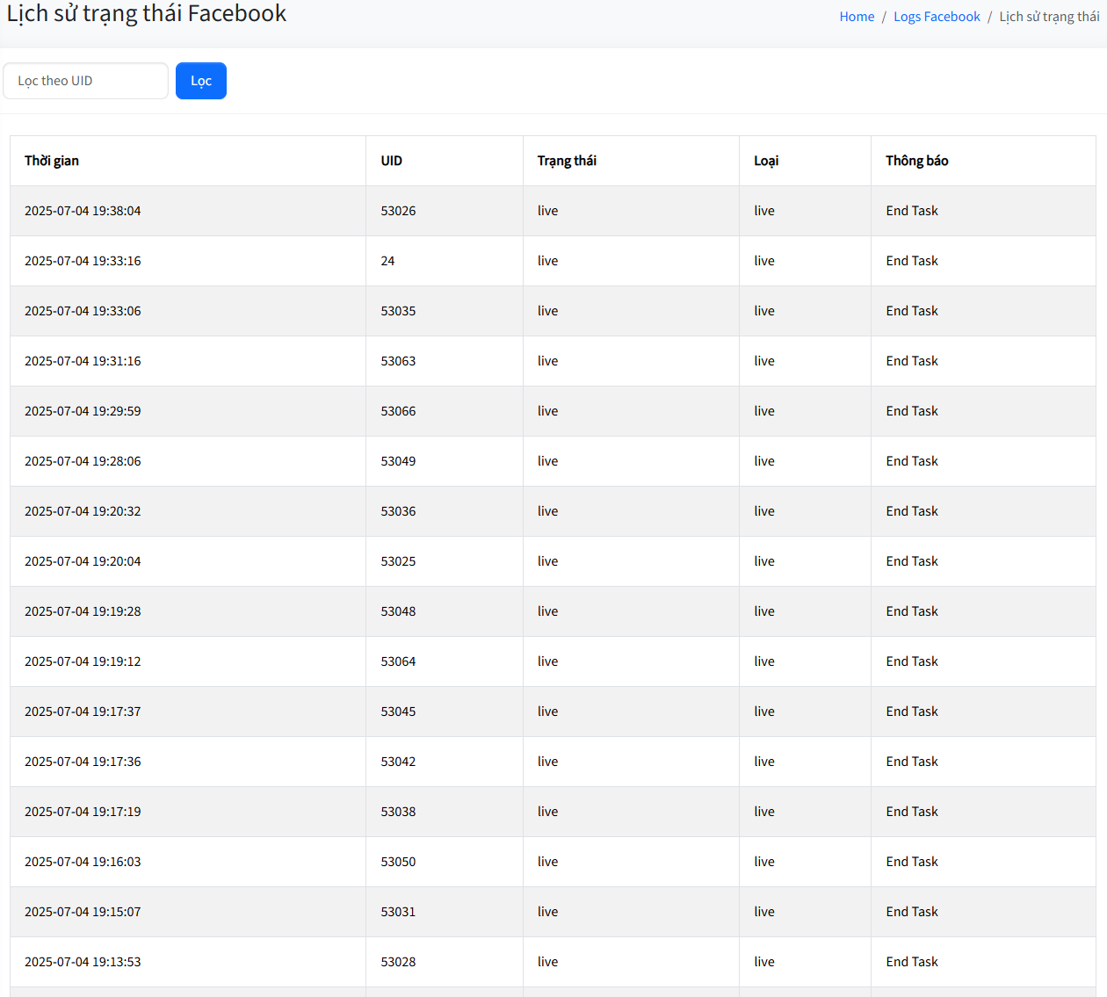Click Trạng thái live in 53035 row

click(x=548, y=311)
